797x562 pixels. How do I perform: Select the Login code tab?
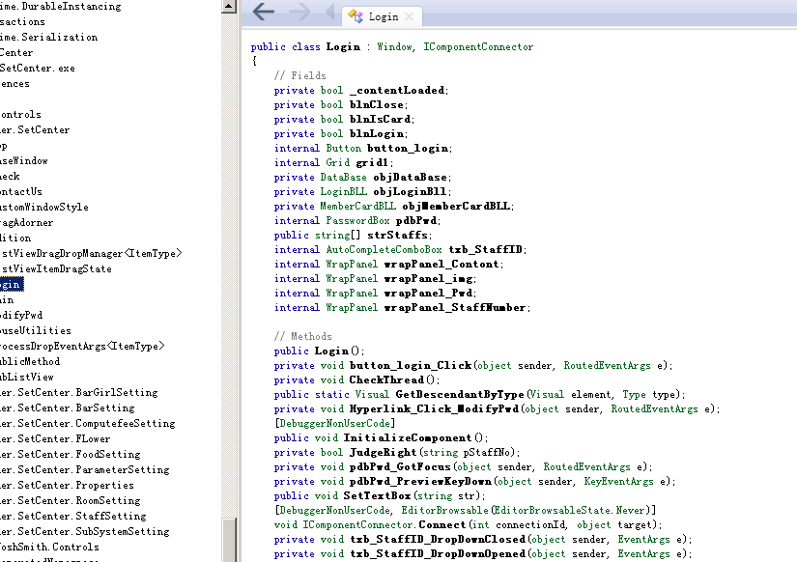point(383,17)
